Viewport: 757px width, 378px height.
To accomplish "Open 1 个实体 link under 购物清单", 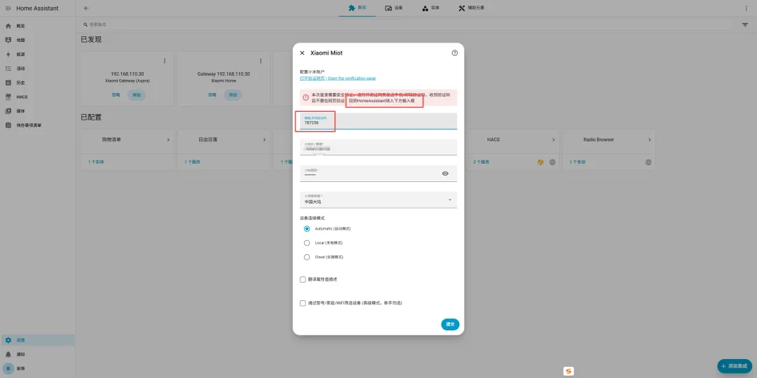I will (x=96, y=162).
